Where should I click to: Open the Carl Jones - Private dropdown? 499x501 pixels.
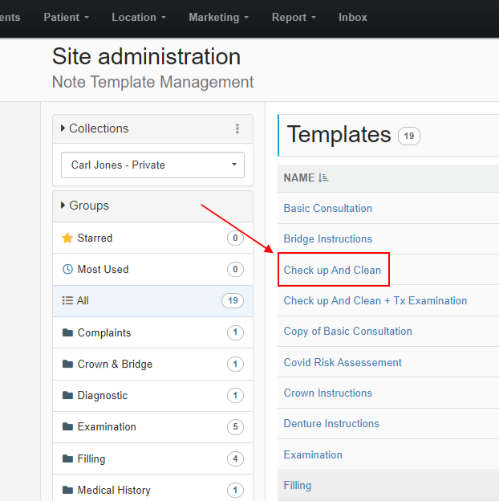(x=152, y=165)
